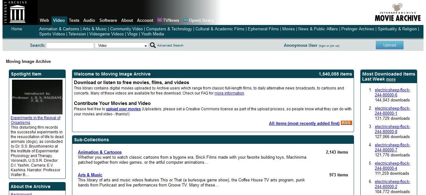Click the Moving Image Archive page title
This screenshot has width=426, height=195.
(x=28, y=61)
